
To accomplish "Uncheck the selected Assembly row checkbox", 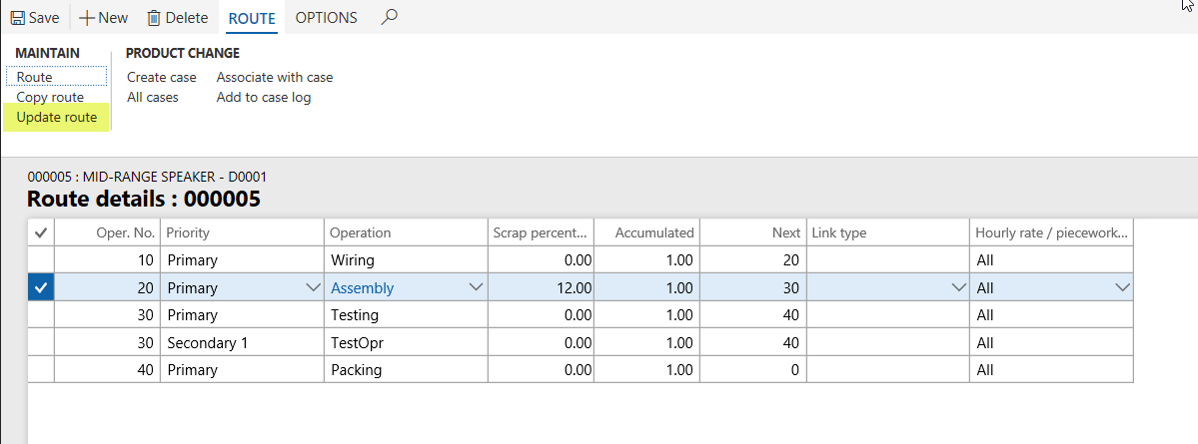I will (x=40, y=287).
